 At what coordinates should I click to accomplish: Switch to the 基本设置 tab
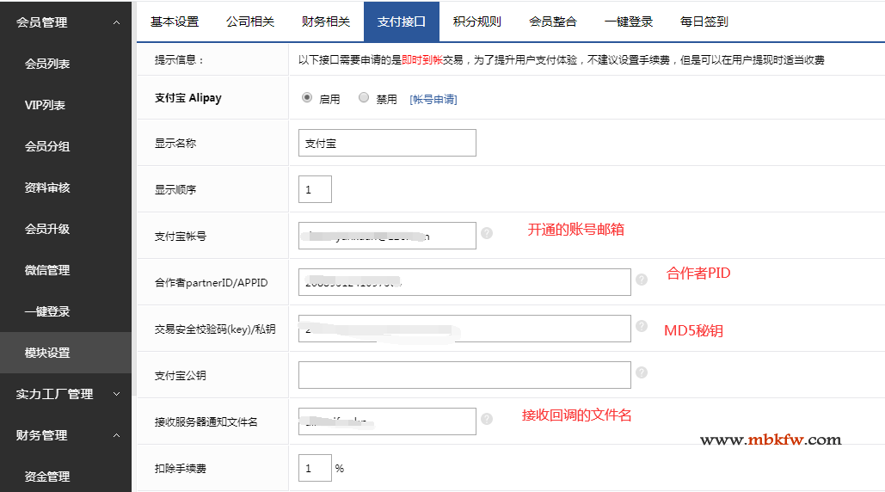[x=175, y=22]
